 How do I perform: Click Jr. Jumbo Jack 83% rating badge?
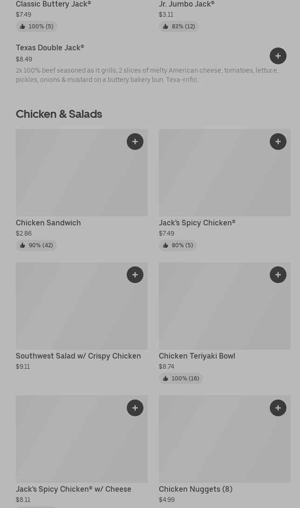[179, 27]
